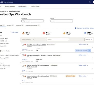
Task: Expand Cross-Site Request Forgery card chevron
Action: pyautogui.click(x=92, y=47)
